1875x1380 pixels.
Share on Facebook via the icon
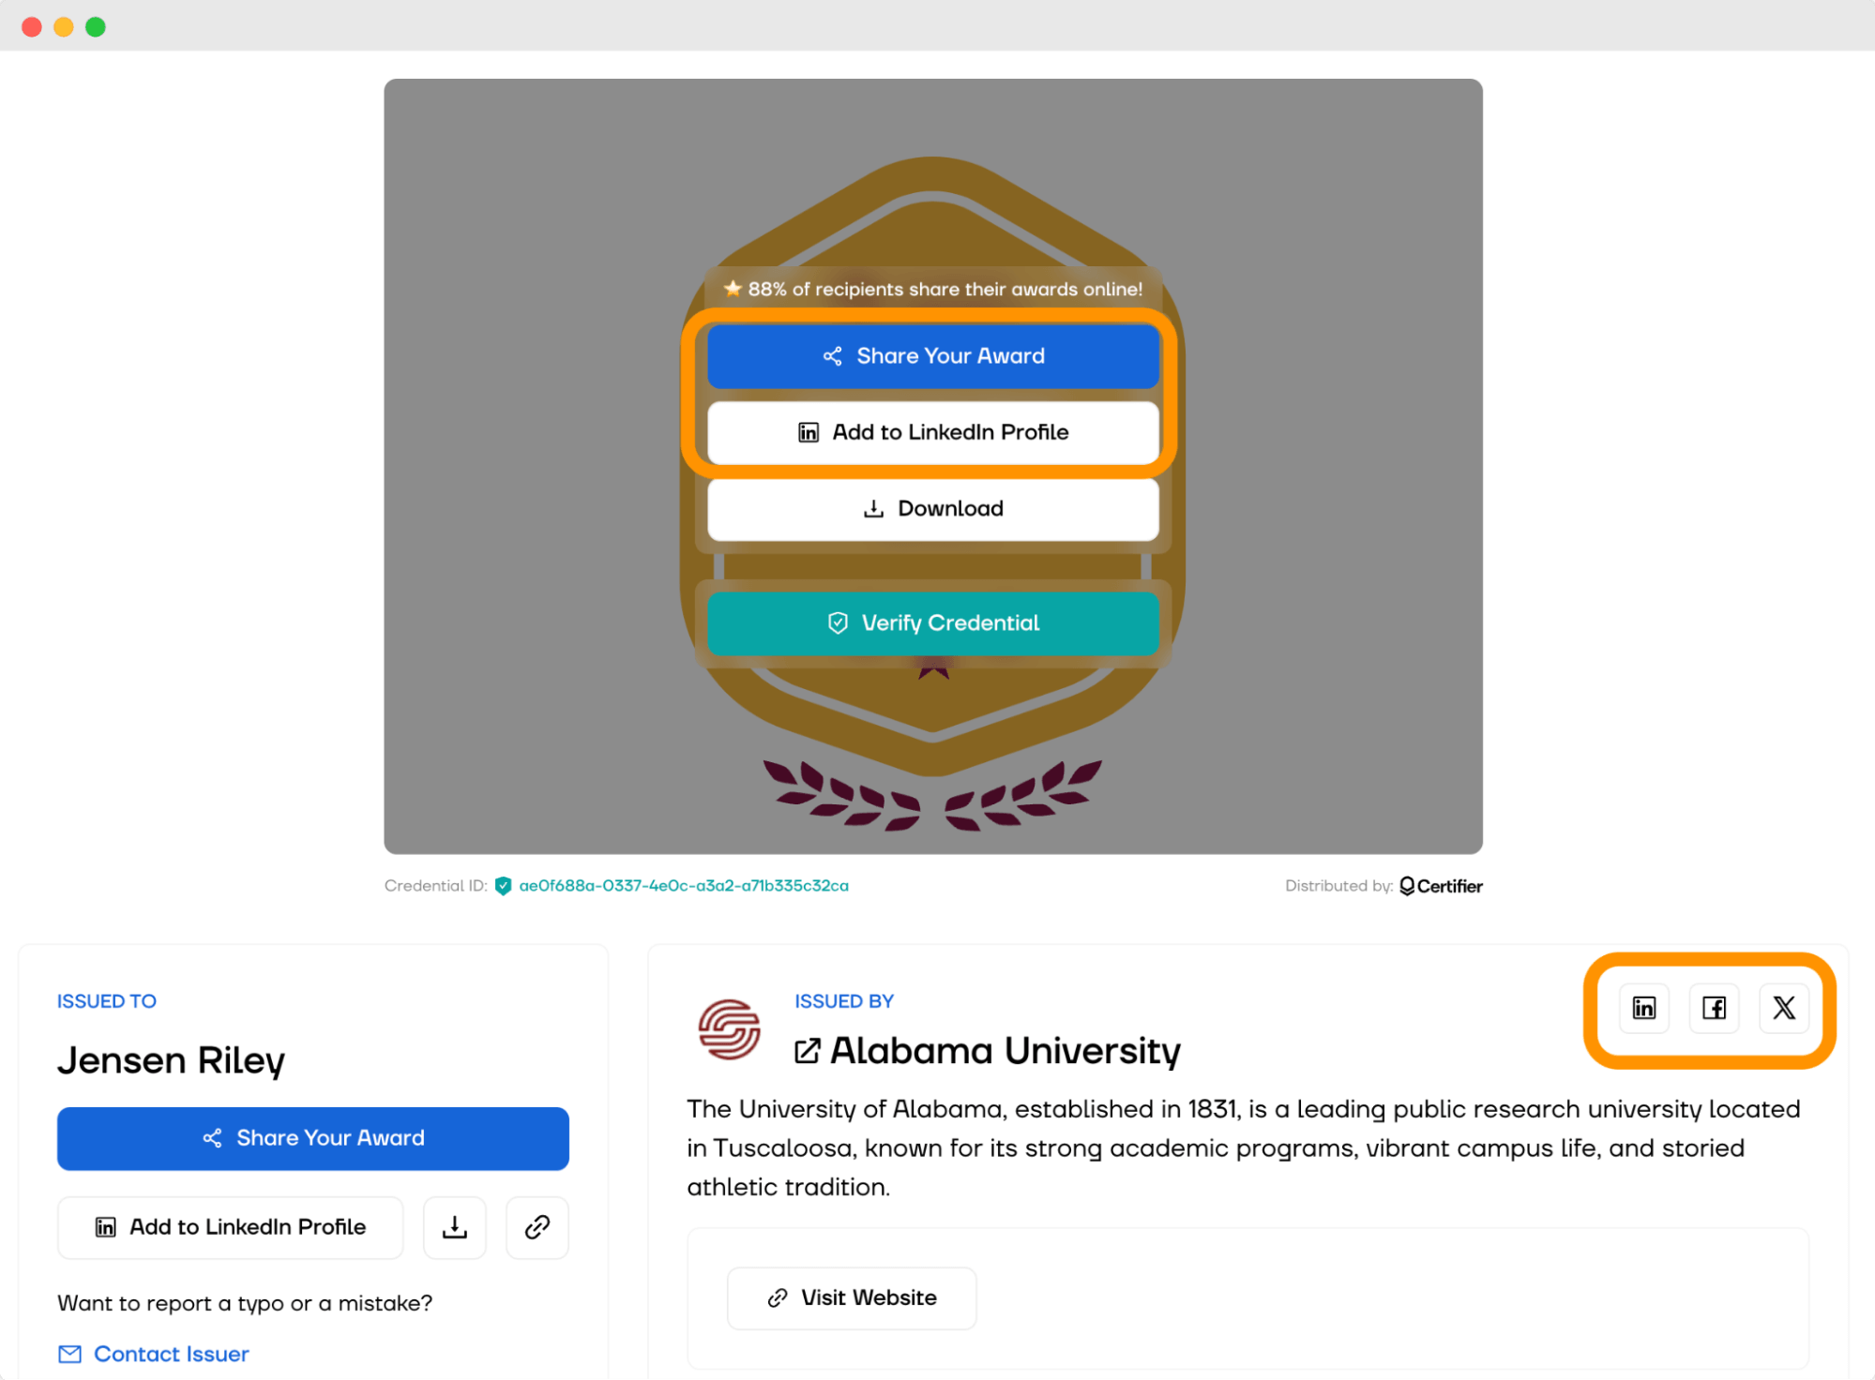click(x=1715, y=1008)
